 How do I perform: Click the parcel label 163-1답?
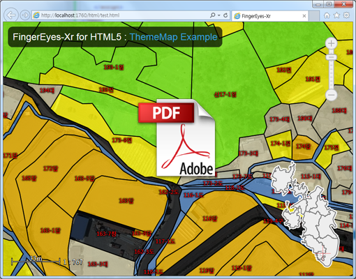click(x=50, y=231)
